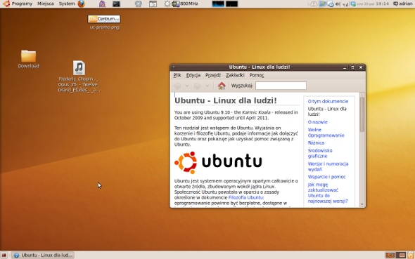
Task: Maximize the Ubuntu help window
Action: coord(352,67)
